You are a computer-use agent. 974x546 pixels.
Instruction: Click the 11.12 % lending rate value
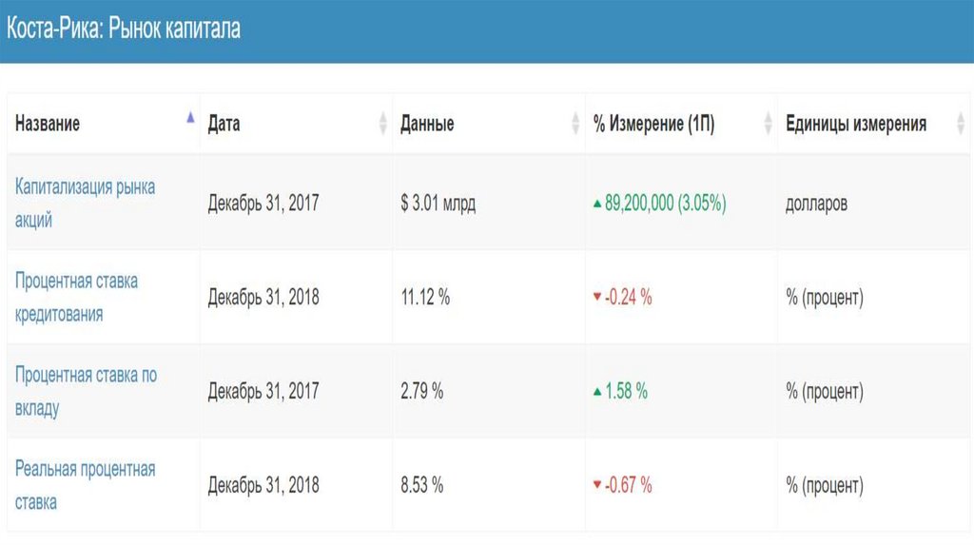coord(425,298)
